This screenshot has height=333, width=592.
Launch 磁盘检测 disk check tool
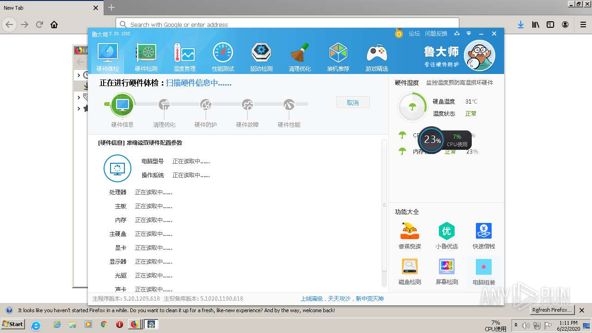pyautogui.click(x=410, y=271)
